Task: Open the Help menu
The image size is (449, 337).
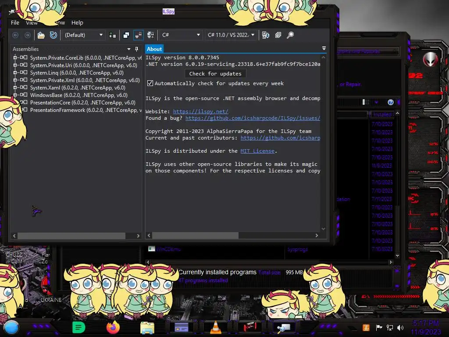Action: click(77, 23)
